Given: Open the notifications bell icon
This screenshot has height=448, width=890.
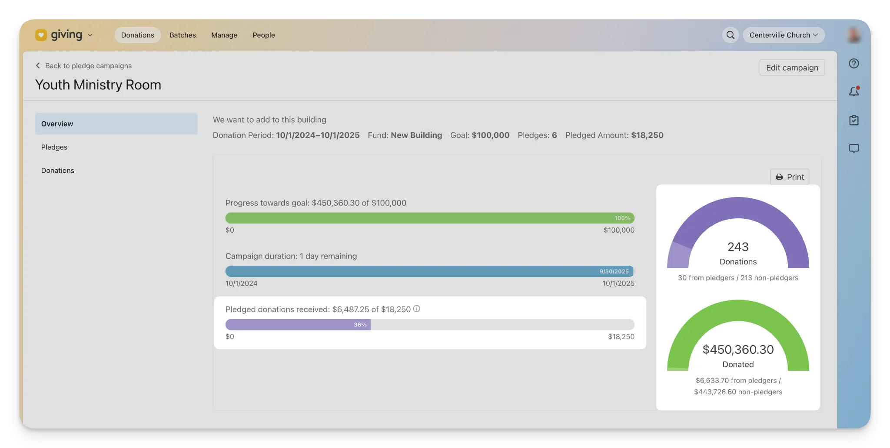Looking at the screenshot, I should pyautogui.click(x=853, y=92).
